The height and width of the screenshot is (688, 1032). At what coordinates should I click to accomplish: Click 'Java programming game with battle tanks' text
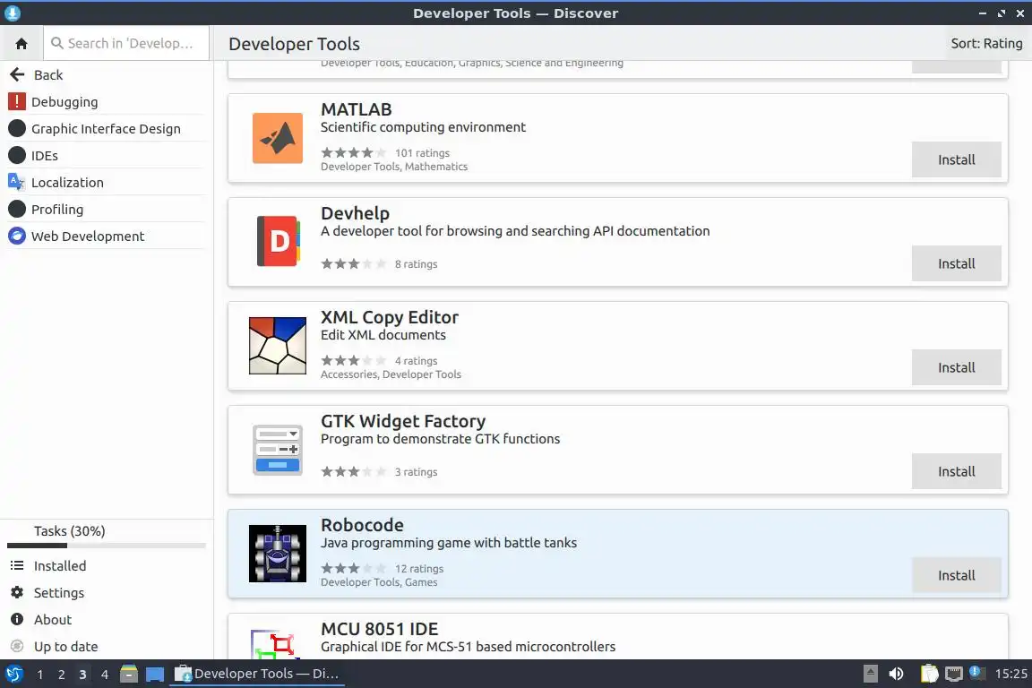coord(449,543)
